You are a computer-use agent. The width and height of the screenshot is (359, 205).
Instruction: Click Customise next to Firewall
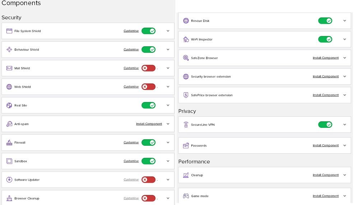tap(131, 143)
